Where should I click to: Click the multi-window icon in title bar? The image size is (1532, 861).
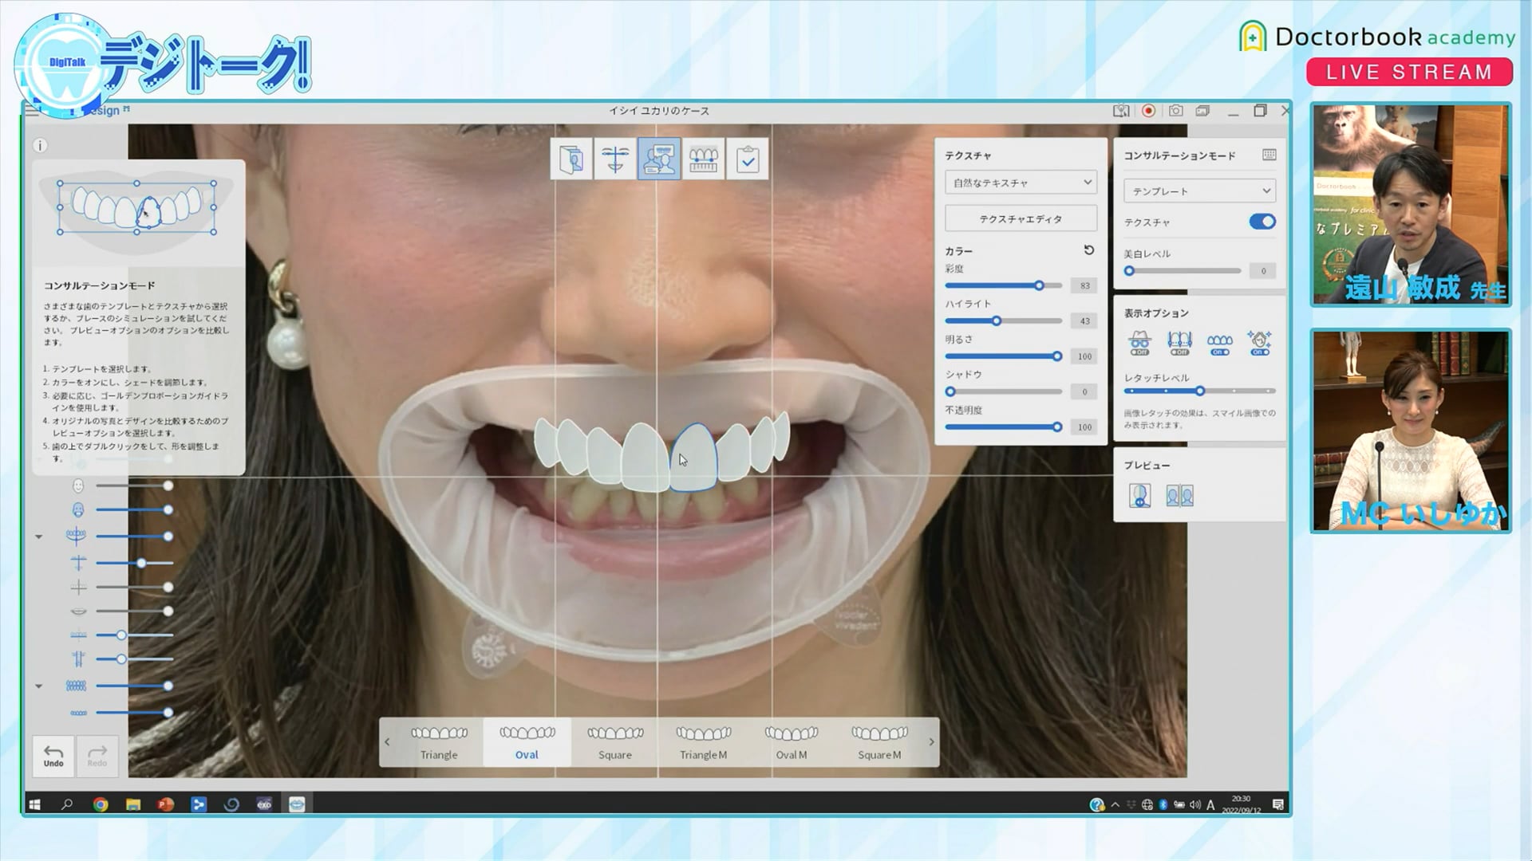point(1202,111)
